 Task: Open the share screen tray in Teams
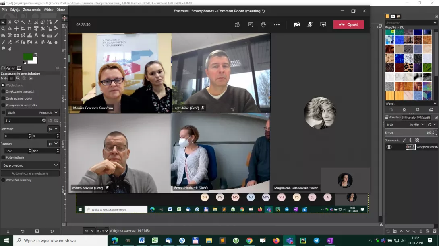pos(323,25)
